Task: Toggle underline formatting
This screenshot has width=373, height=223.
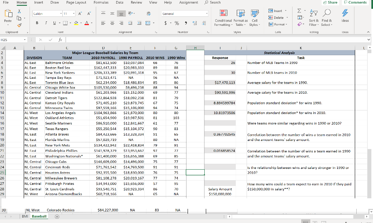Action: (54, 23)
